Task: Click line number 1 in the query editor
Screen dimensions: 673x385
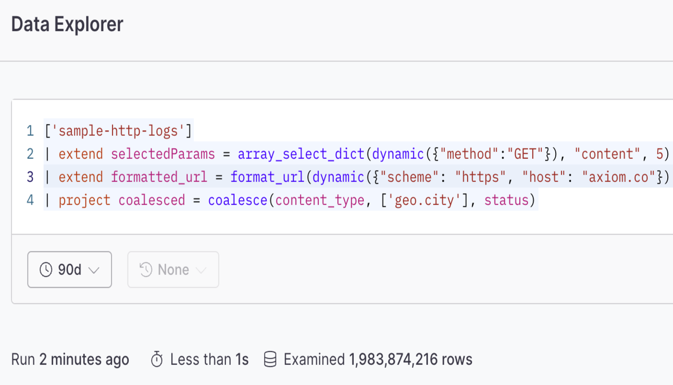Action: point(30,130)
